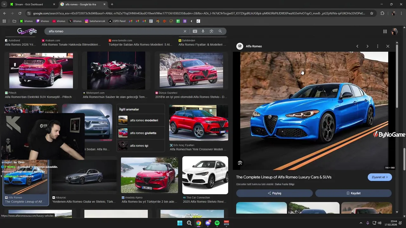Go back to the previous page
Image resolution: width=406 pixels, height=228 pixels.
point(4,13)
